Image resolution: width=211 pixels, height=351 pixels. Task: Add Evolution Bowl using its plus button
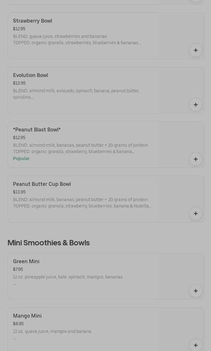[x=195, y=105]
